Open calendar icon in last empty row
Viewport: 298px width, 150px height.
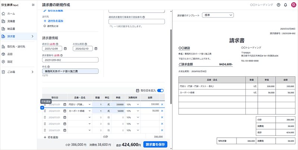pos(64,130)
